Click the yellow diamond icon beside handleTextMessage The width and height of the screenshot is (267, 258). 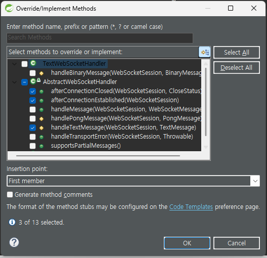pos(41,128)
